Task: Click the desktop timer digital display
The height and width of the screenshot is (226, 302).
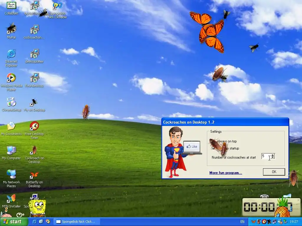Action: tap(271, 207)
